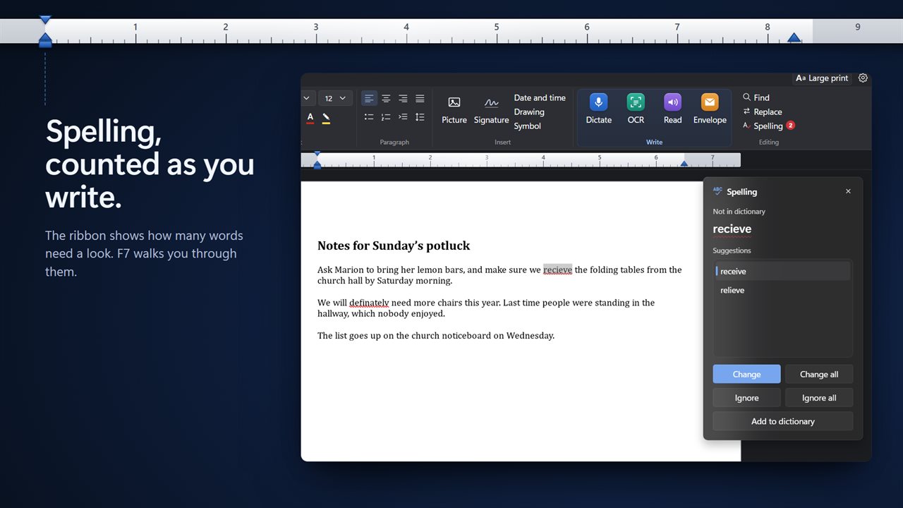Insert a Picture from the ribbon
The width and height of the screenshot is (903, 508).
click(454, 110)
